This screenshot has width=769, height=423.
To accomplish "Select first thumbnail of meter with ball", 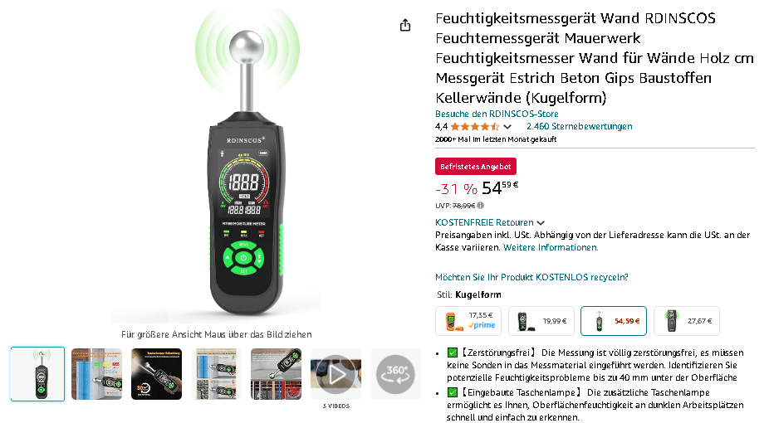I will point(37,374).
